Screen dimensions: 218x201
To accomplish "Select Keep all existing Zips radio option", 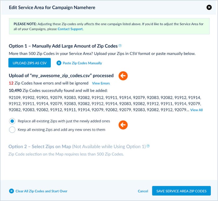I will point(12,130).
